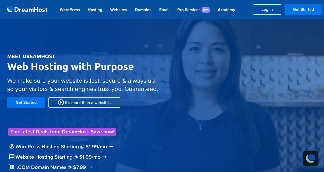Open Pro Services with New badge
Viewport: 324px width, 172px height.
(x=193, y=10)
